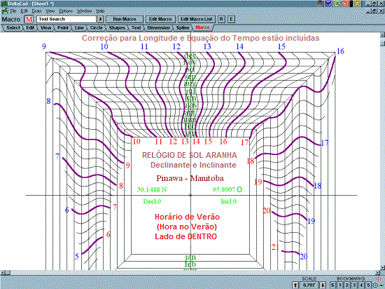Viewport: 385px width, 289px height.
Task: Click the vertical scrollbar up arrow
Action: pyautogui.click(x=382, y=34)
